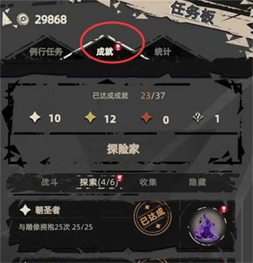Select the white diamond achievement tier icon

(35, 117)
